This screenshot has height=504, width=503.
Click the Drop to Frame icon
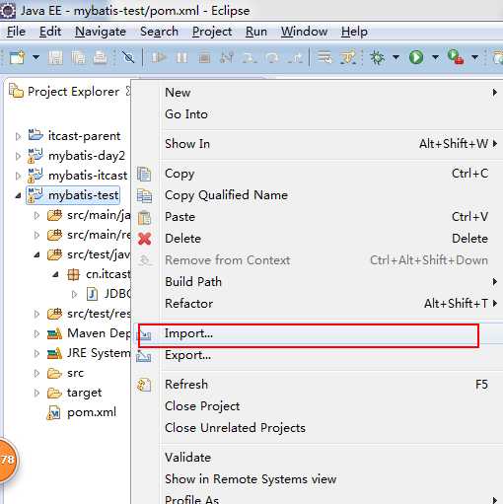[324, 57]
